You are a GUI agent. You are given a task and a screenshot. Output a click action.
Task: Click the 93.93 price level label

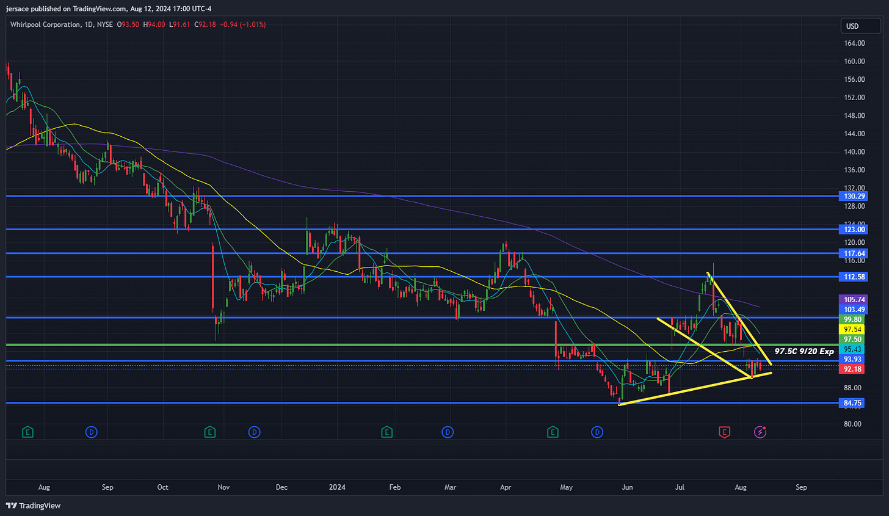852,359
